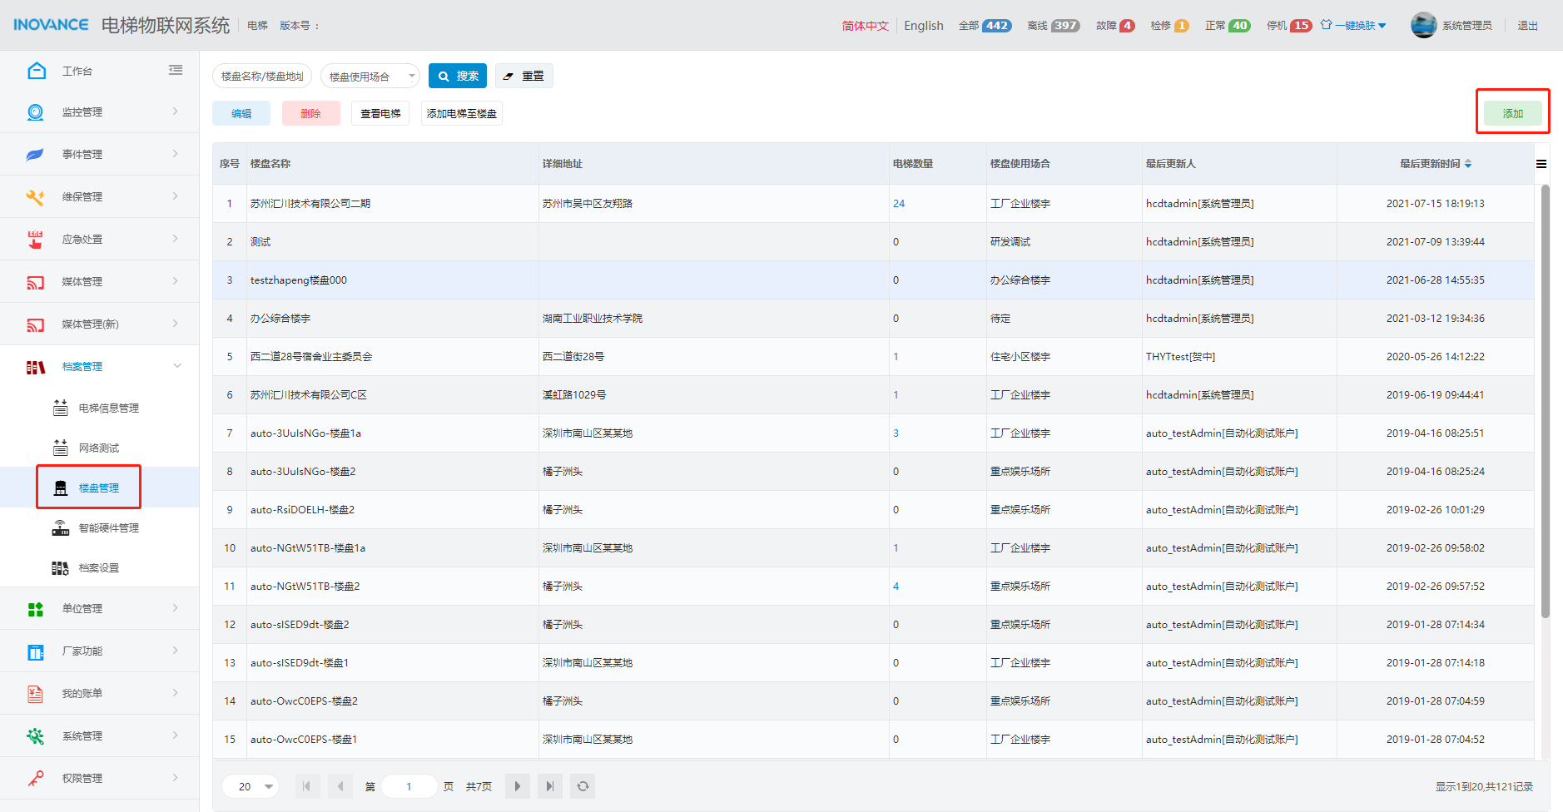Viewport: 1563px width, 812px height.
Task: Click the green 添加 add button
Action: [x=1512, y=113]
